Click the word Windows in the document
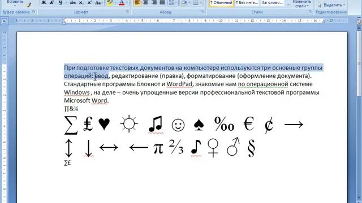 pyautogui.click(x=77, y=92)
